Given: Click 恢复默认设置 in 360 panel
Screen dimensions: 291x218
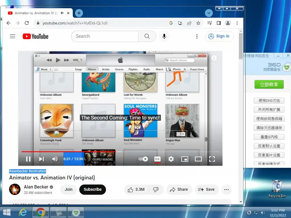Looking at the screenshot, I should (269, 146).
